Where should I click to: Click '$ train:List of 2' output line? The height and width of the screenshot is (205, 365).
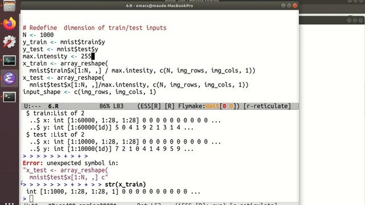pos(55,113)
